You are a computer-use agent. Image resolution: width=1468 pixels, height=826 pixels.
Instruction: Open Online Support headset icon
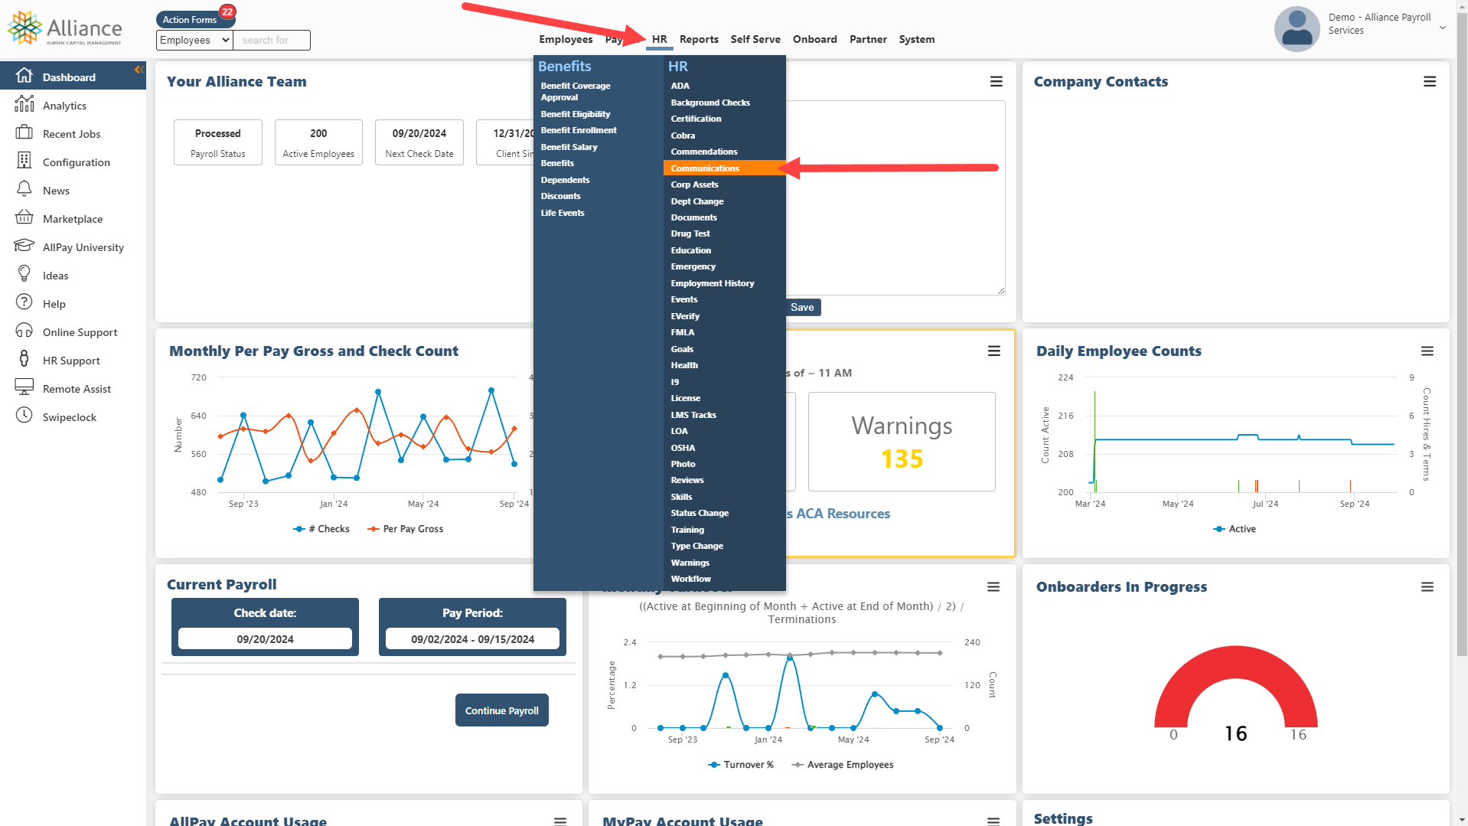[24, 331]
